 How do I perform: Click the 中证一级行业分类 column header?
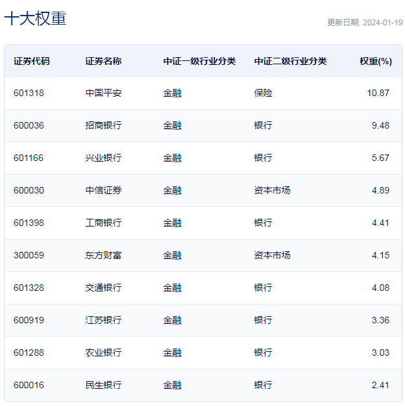(199, 61)
